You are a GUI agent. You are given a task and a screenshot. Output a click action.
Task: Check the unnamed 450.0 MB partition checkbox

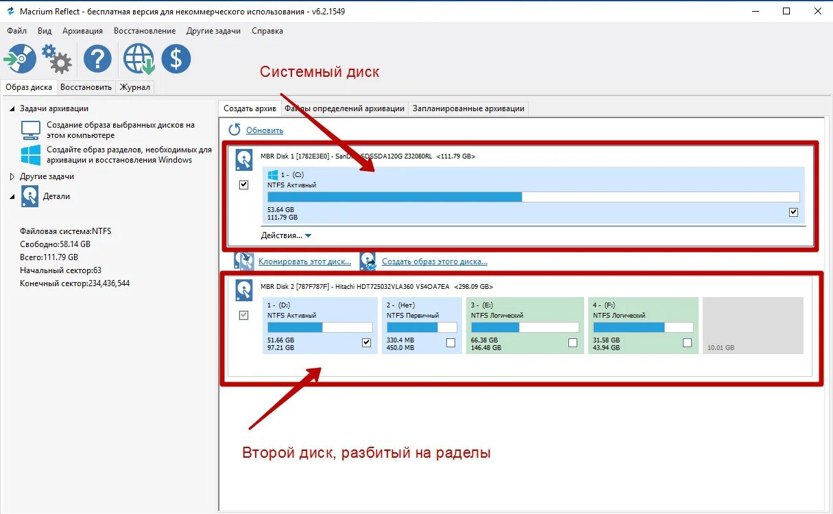[450, 342]
